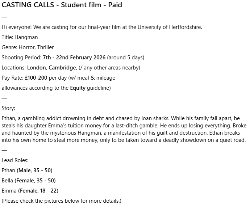This screenshot has width=250, height=211.
Task: Click the "Story:" label
Action: pos(8,108)
